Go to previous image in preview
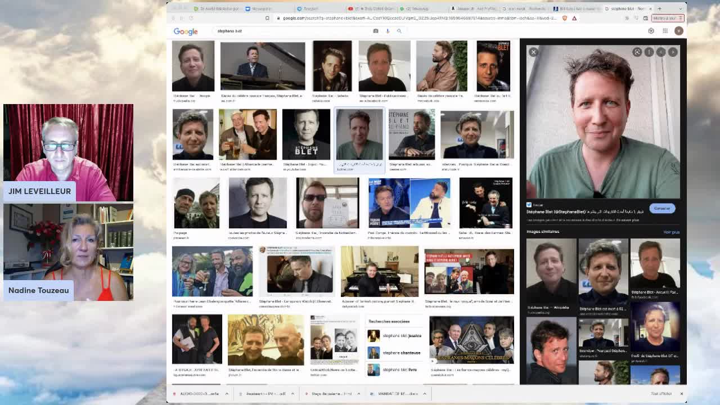This screenshot has width=720, height=405. [x=661, y=52]
